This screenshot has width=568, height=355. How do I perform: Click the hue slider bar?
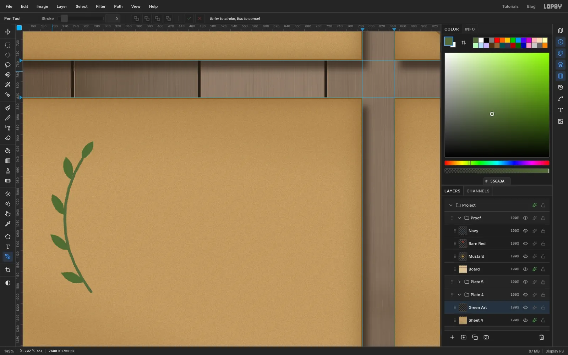click(x=497, y=163)
